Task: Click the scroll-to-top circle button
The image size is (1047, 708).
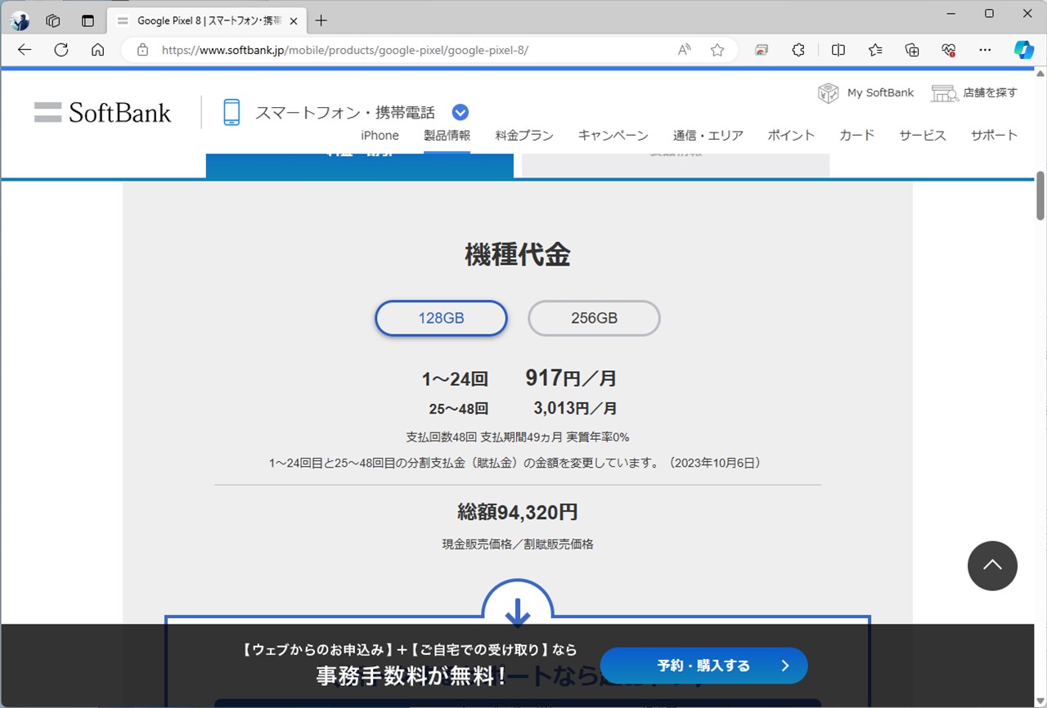Action: point(992,566)
